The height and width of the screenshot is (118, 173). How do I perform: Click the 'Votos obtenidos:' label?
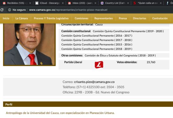click(127, 62)
